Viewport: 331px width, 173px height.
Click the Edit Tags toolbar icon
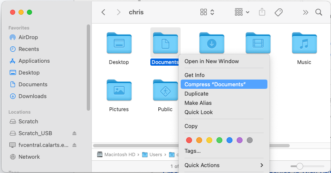click(278, 12)
